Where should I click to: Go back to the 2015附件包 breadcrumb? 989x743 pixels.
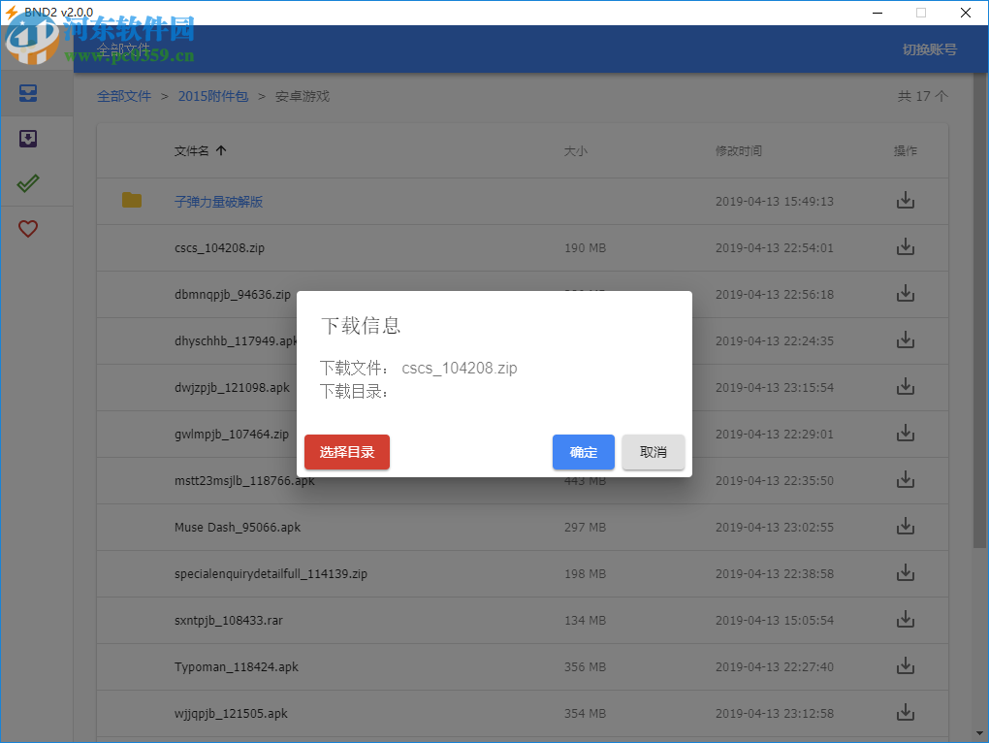[213, 96]
